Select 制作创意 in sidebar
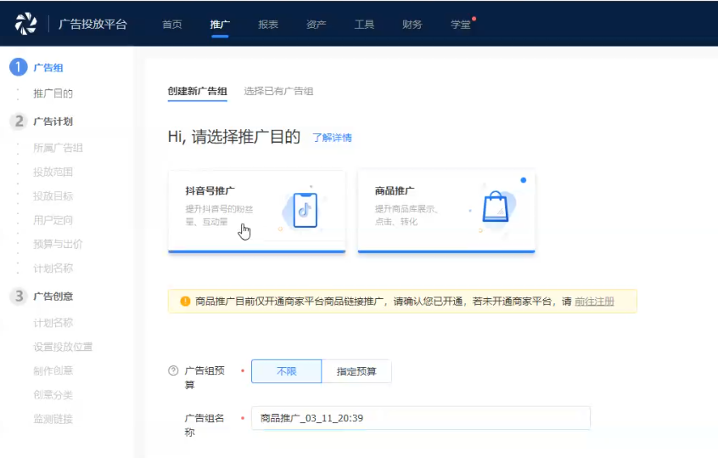The height and width of the screenshot is (458, 718). pyautogui.click(x=53, y=370)
